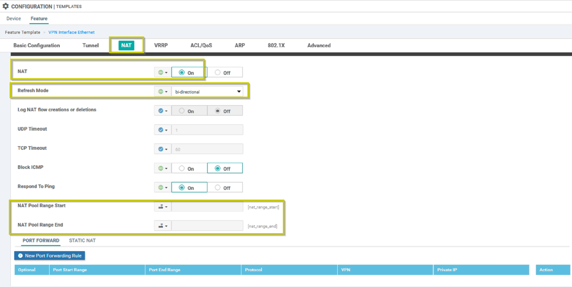The height and width of the screenshot is (287, 572).
Task: Set NAT to Off
Action: [225, 73]
